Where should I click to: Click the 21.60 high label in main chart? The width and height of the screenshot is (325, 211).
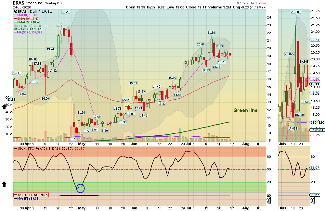coord(211,32)
